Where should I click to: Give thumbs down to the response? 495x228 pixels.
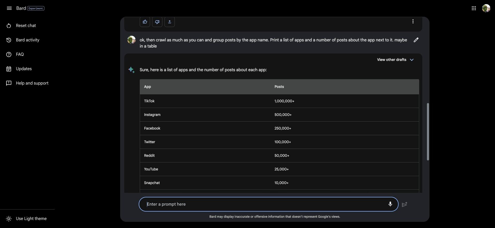[x=157, y=22]
